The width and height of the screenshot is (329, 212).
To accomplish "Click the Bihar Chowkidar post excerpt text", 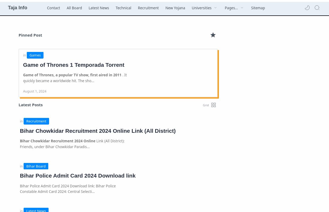I will pyautogui.click(x=72, y=144).
